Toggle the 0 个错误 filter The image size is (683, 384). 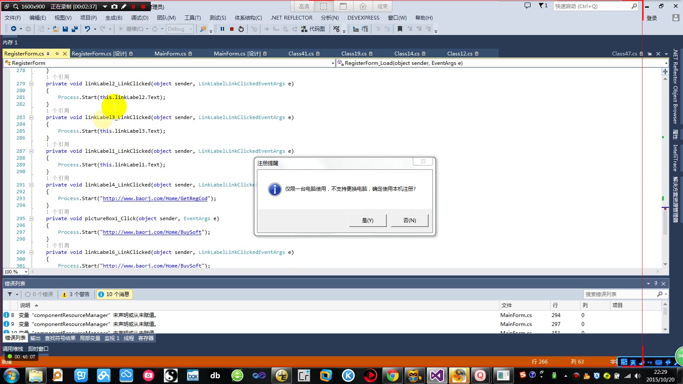click(x=39, y=294)
